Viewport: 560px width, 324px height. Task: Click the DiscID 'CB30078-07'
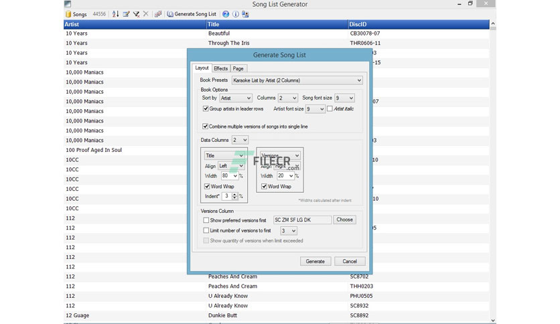[365, 33]
